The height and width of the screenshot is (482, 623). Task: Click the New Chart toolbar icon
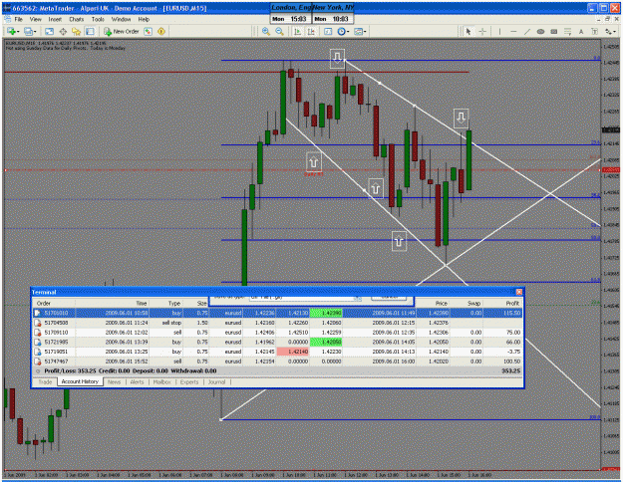coord(11,31)
